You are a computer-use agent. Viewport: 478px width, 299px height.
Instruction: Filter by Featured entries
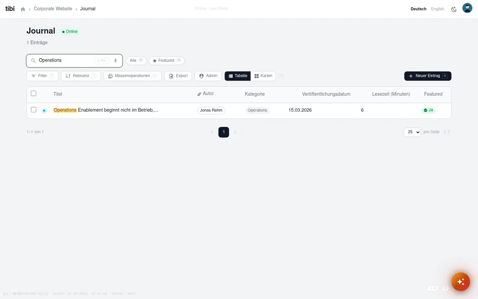tap(167, 61)
